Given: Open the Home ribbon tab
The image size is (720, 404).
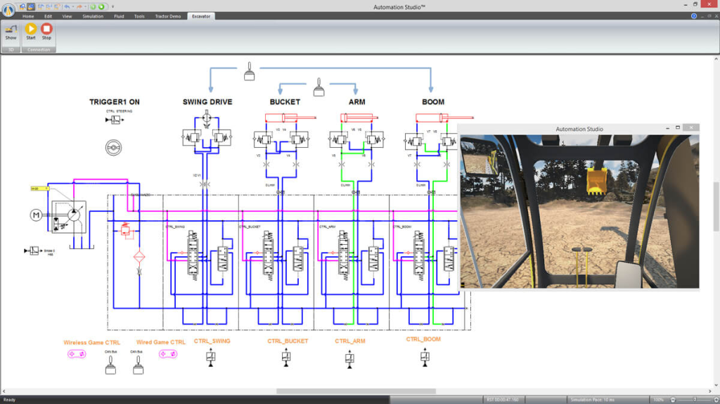Looking at the screenshot, I should [x=28, y=16].
